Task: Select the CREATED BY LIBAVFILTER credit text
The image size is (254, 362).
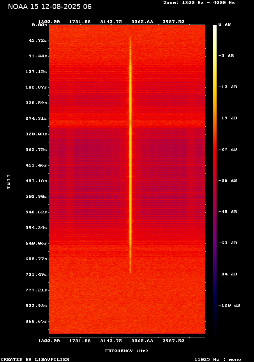Action: [35, 359]
